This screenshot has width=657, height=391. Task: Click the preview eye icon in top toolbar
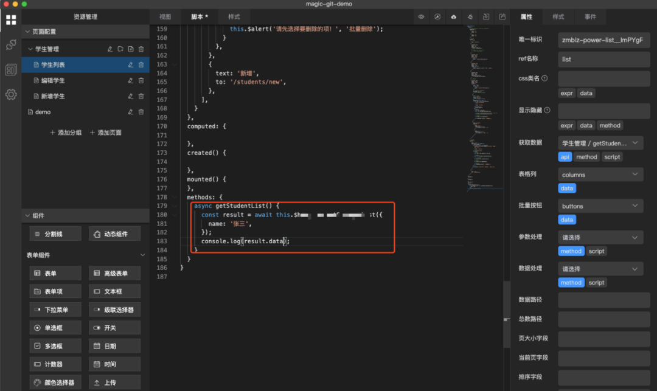pyautogui.click(x=421, y=17)
